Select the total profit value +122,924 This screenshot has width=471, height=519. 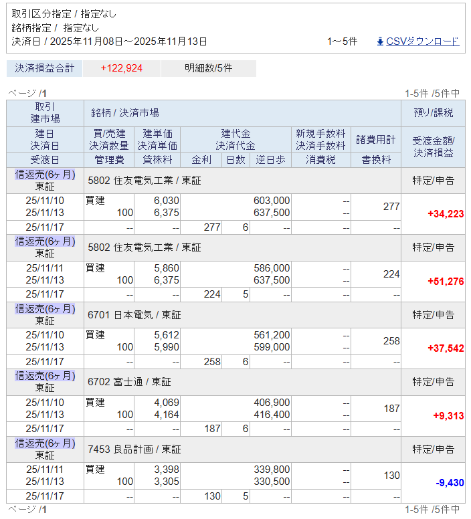pyautogui.click(x=122, y=68)
